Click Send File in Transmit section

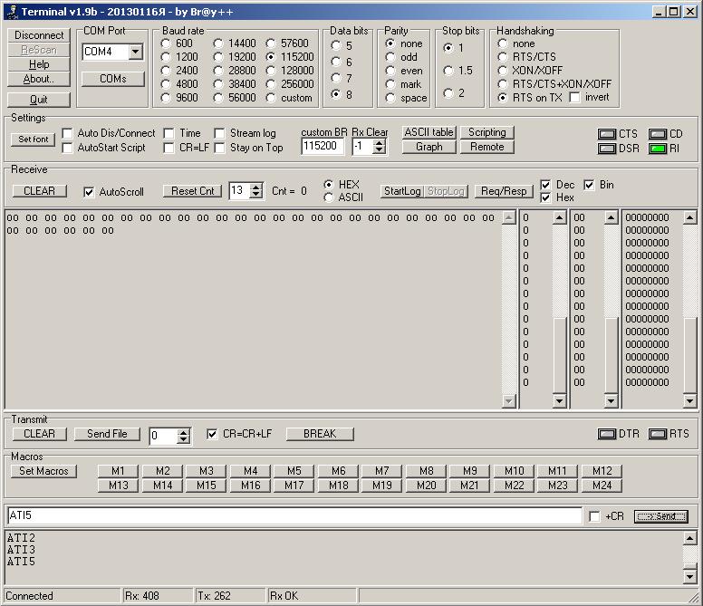107,434
